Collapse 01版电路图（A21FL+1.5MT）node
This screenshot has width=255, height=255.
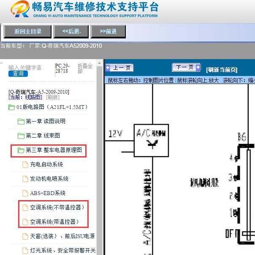pyautogui.click(x=52, y=107)
